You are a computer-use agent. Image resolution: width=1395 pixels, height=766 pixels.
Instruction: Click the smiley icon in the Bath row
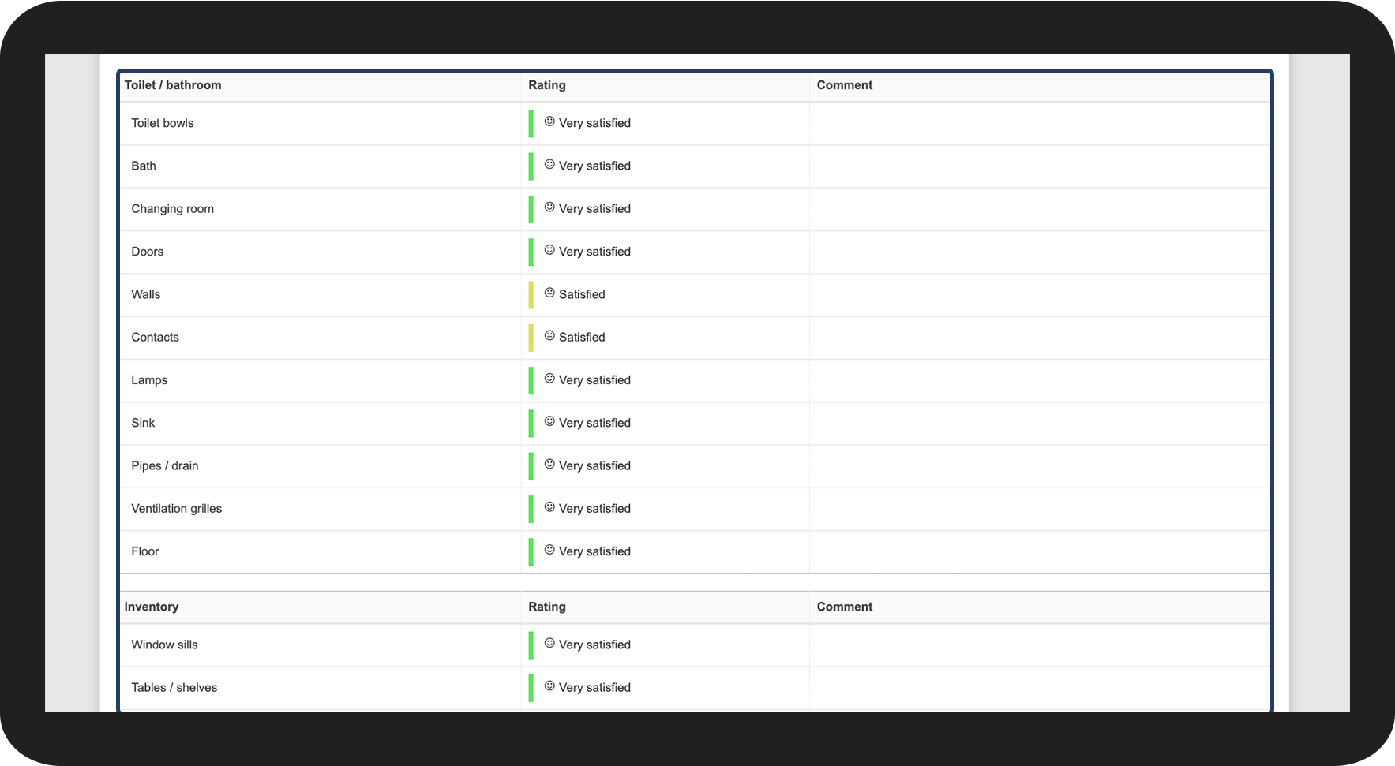(549, 164)
